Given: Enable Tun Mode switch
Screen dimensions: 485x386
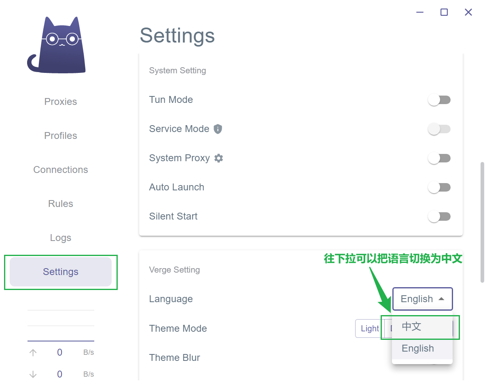Looking at the screenshot, I should coord(439,100).
